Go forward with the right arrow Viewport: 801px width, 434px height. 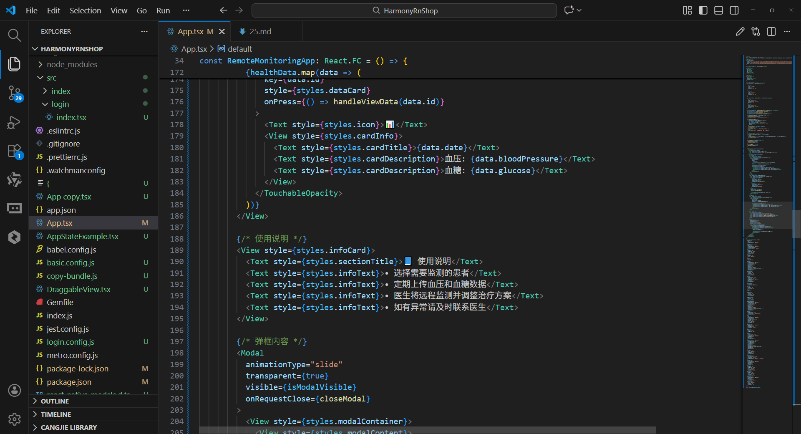coord(239,10)
